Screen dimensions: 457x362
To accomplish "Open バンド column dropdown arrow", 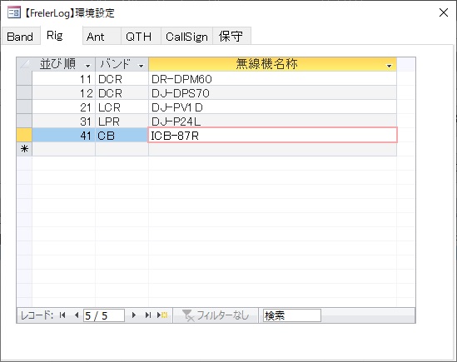I will point(141,66).
